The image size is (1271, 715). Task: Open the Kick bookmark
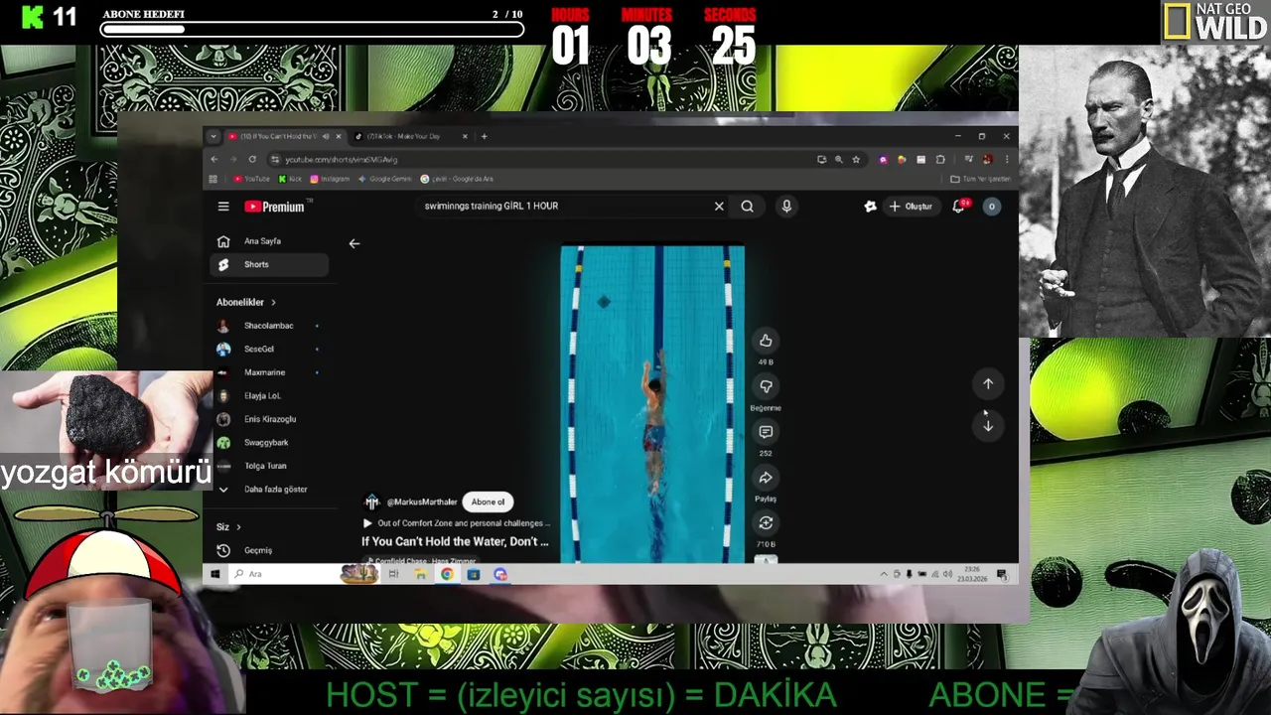(x=290, y=179)
